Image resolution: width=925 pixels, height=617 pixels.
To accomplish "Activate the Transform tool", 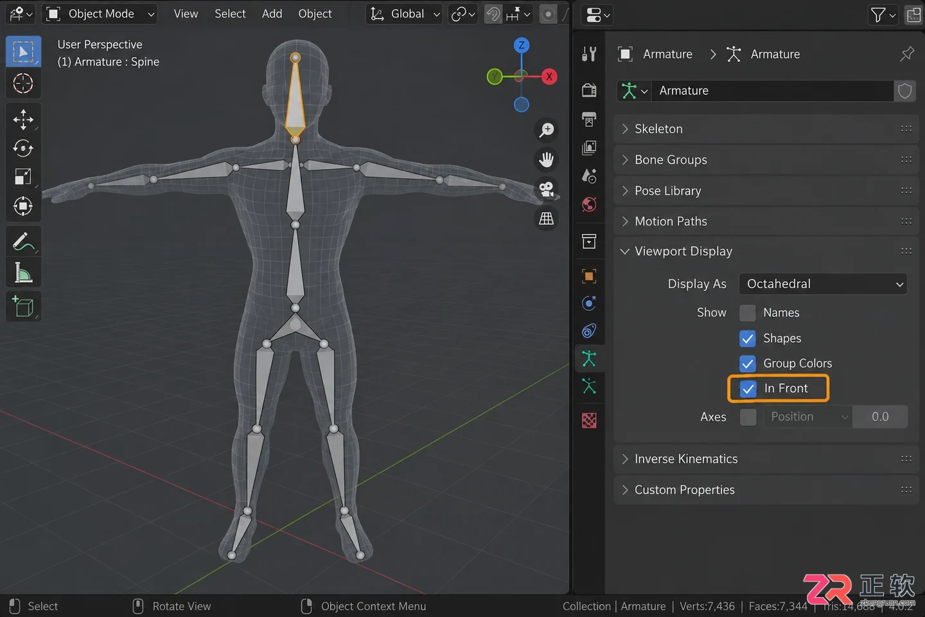I will pyautogui.click(x=23, y=206).
